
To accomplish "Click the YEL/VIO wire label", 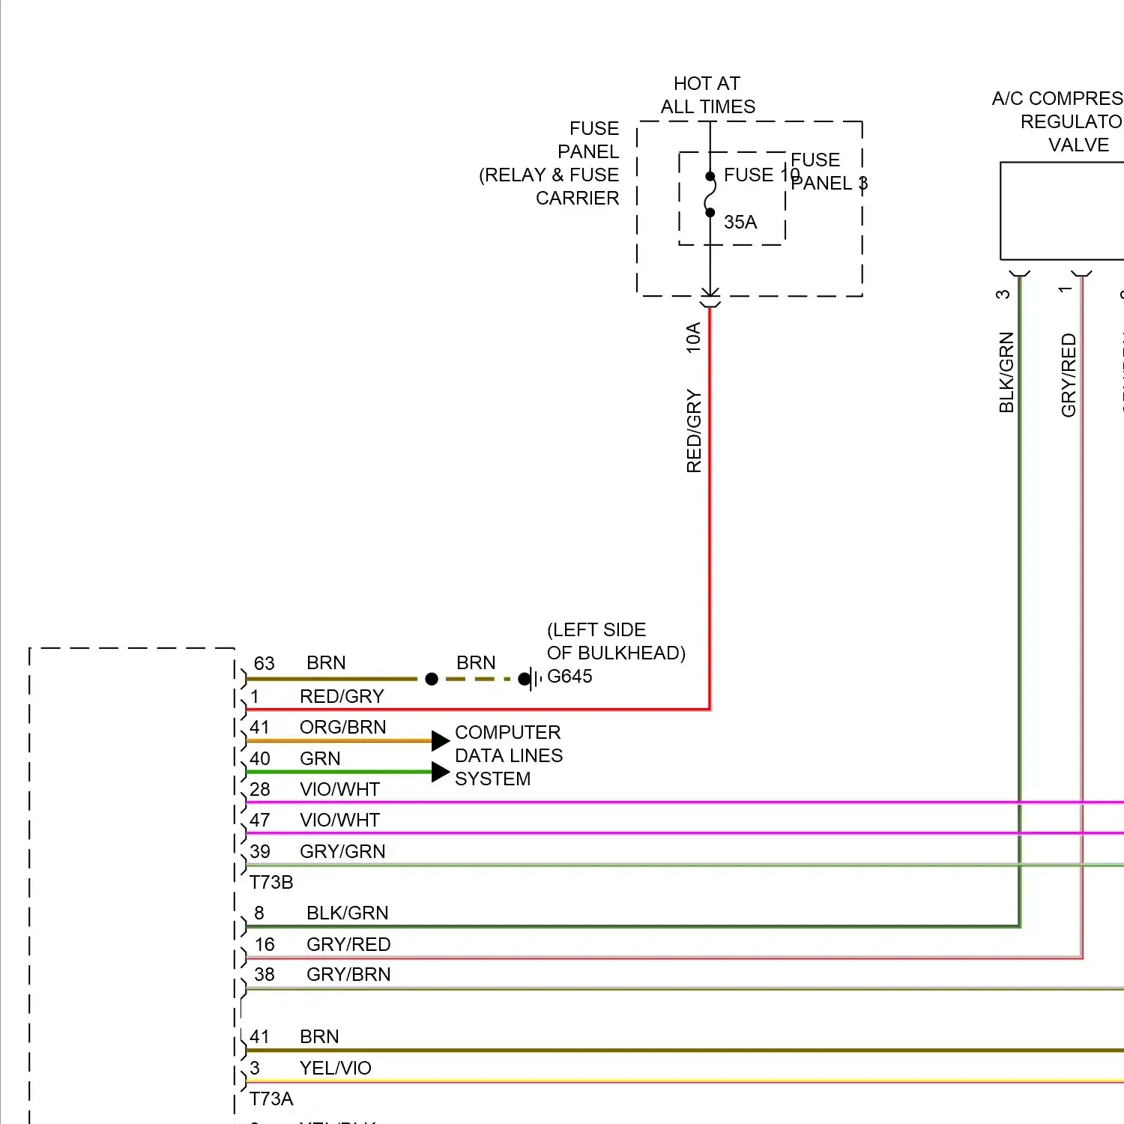I will pos(336,1069).
